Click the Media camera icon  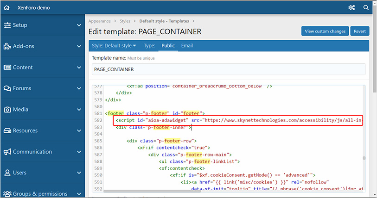(x=7, y=110)
